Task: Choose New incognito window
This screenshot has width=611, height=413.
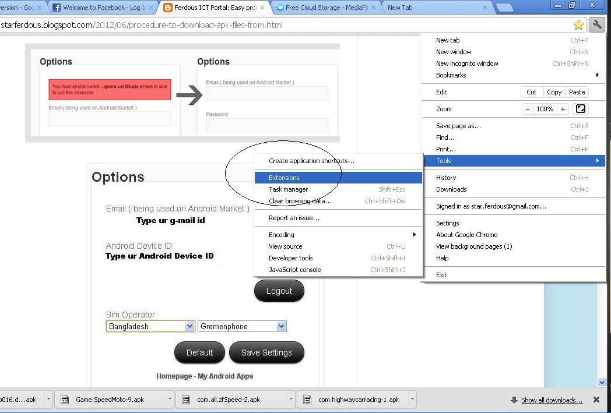Action: click(x=514, y=63)
